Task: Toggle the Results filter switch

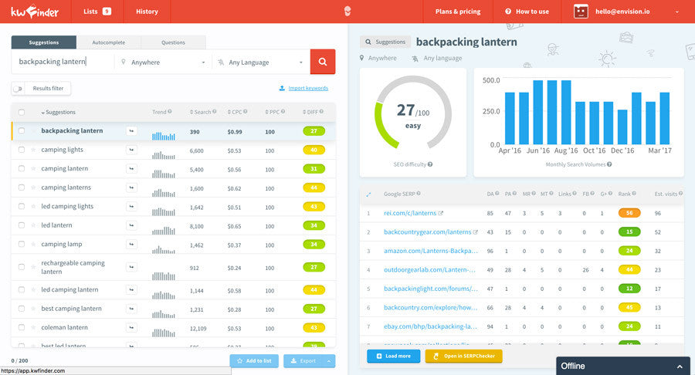Action: (x=18, y=89)
